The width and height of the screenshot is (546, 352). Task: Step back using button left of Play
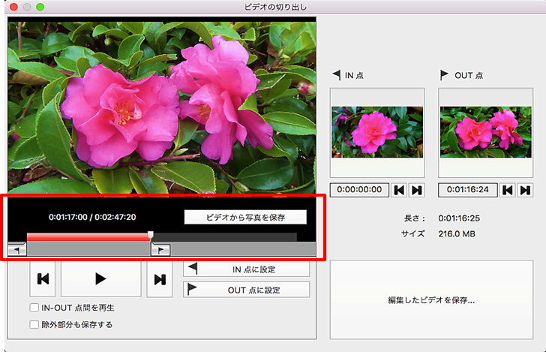pos(43,278)
